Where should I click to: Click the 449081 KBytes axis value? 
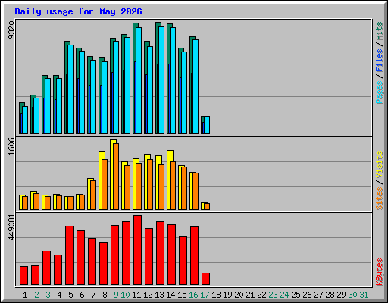11,227
